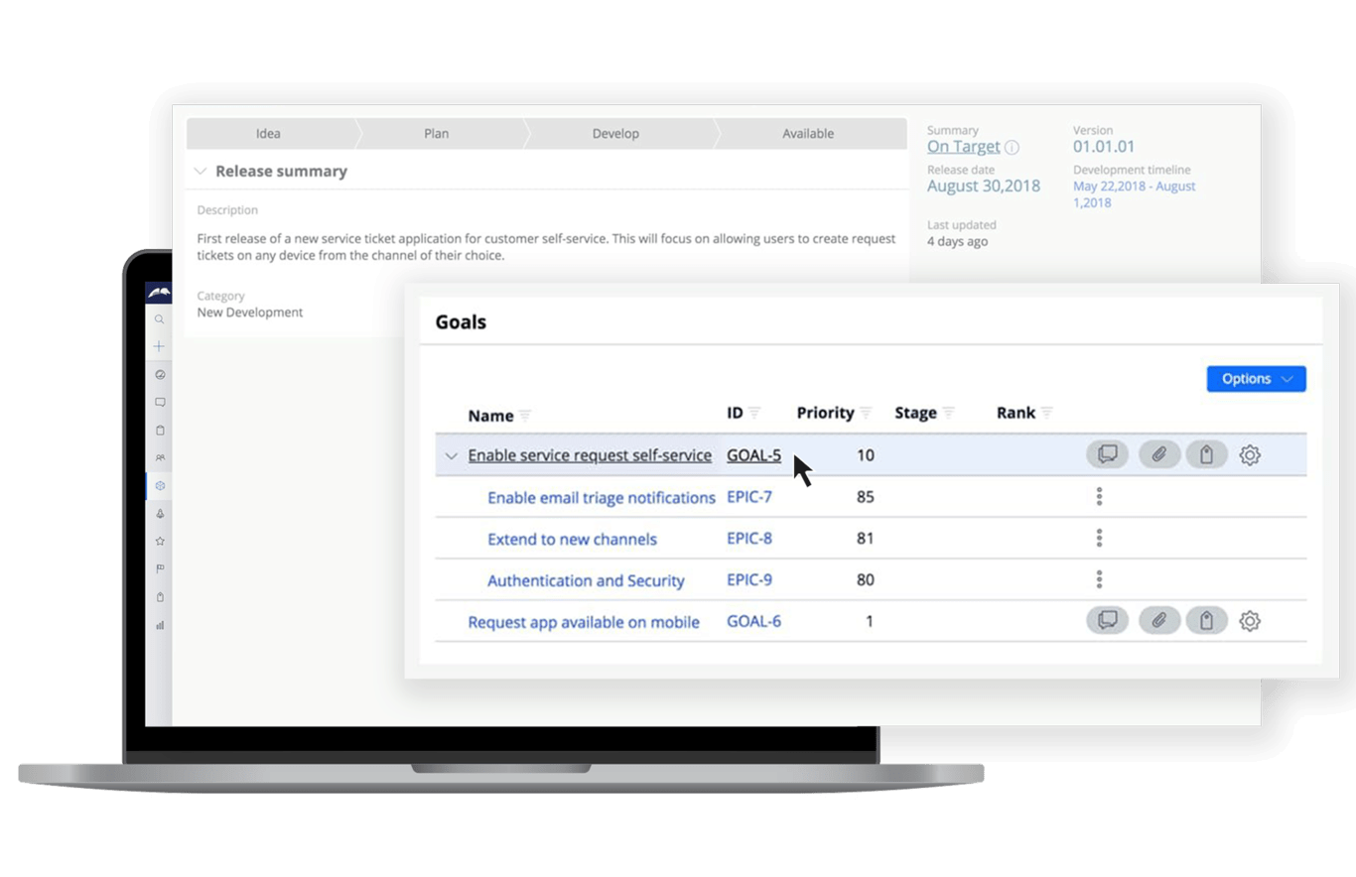This screenshot has width=1356, height=877.
Task: Click the paperclip attachment icon on GOAL-6 row
Action: coord(1159,620)
